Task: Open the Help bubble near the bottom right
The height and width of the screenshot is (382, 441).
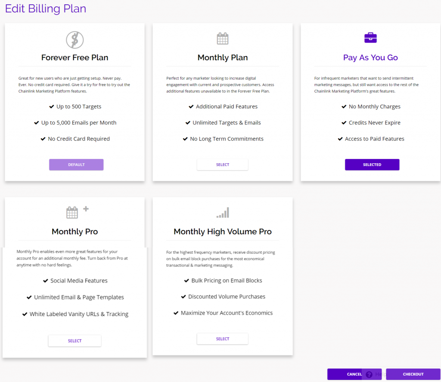Action: click(x=369, y=374)
